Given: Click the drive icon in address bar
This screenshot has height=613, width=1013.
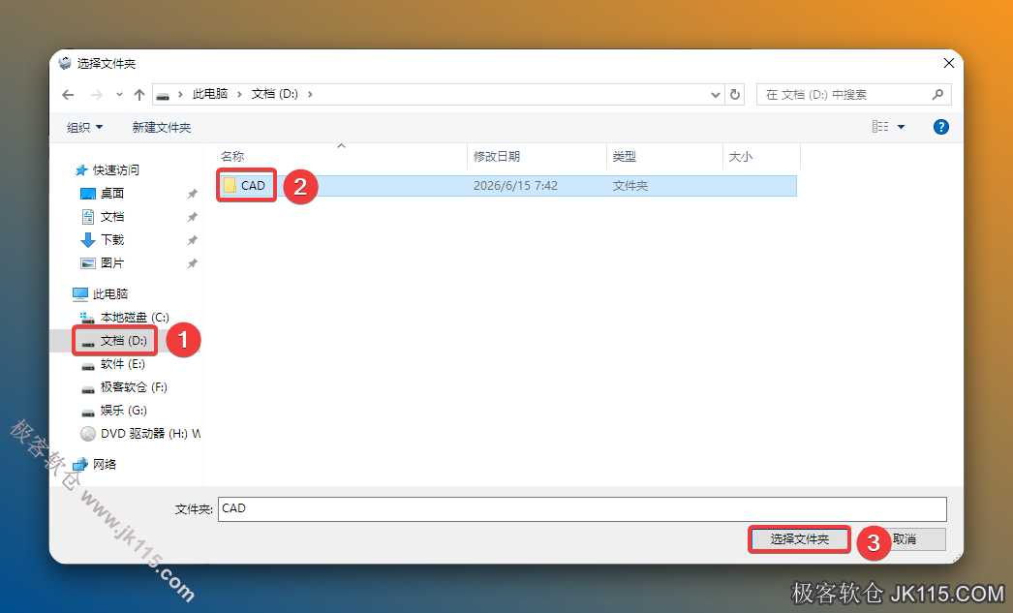Looking at the screenshot, I should click(x=163, y=95).
